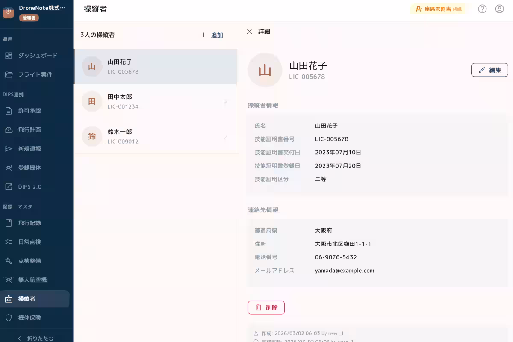Image resolution: width=513 pixels, height=342 pixels.
Task: Click the account profile icon top right
Action: pos(499,9)
